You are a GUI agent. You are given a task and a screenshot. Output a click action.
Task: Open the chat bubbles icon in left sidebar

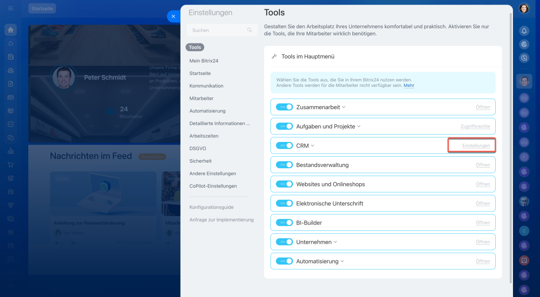pyautogui.click(x=11, y=138)
